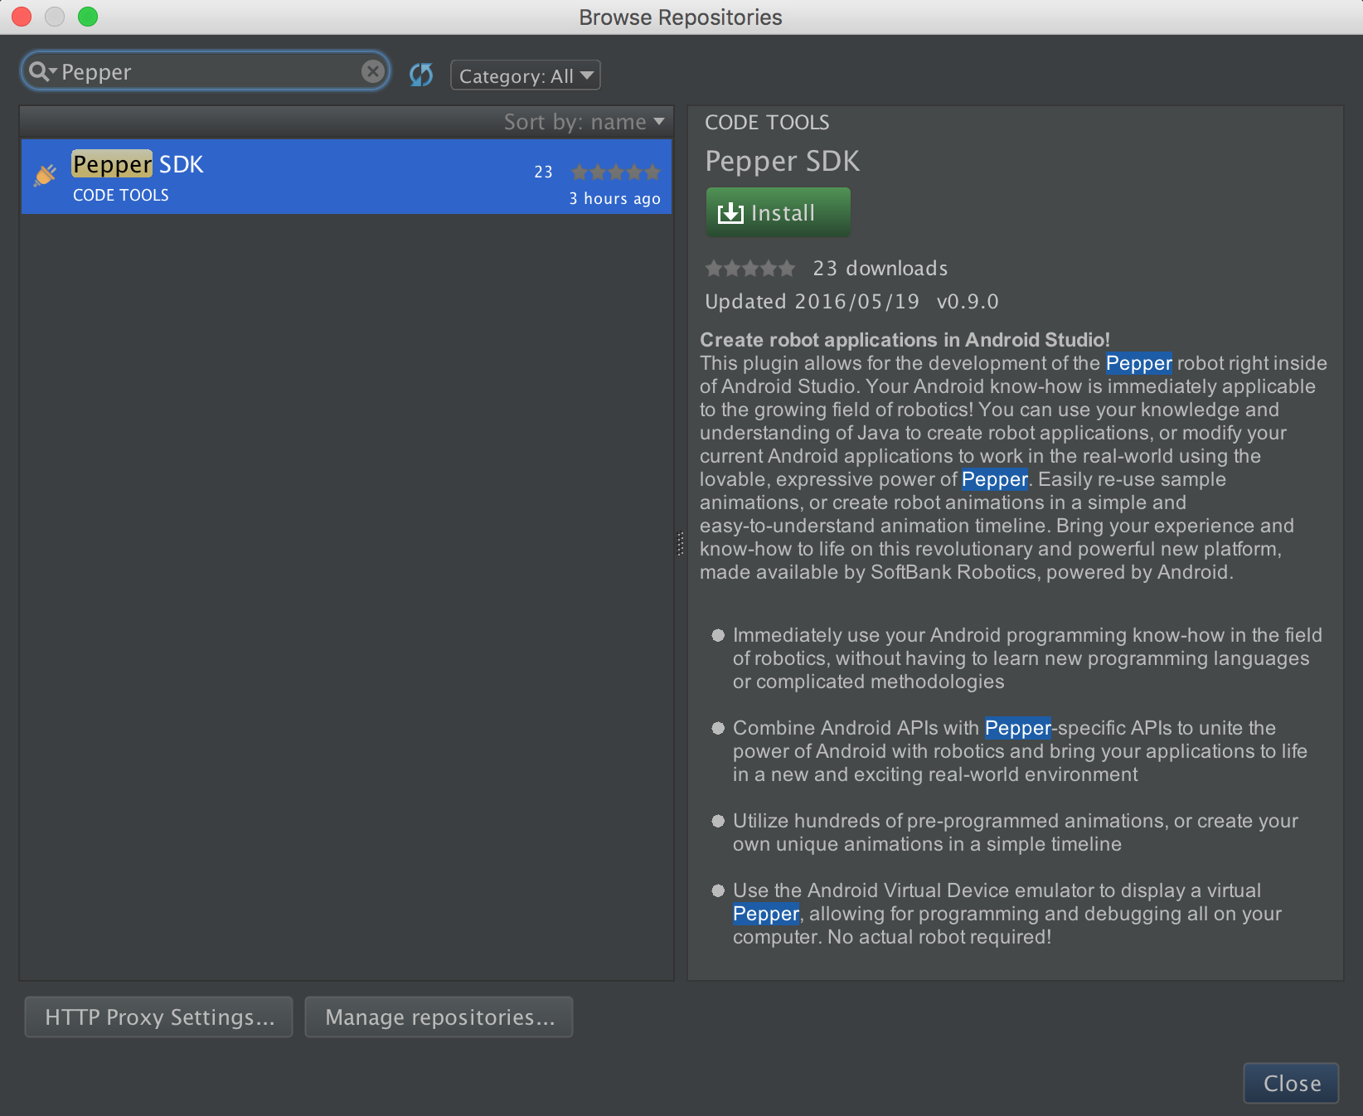
Task: Click "3 hours ago" in the list row
Action: (614, 199)
